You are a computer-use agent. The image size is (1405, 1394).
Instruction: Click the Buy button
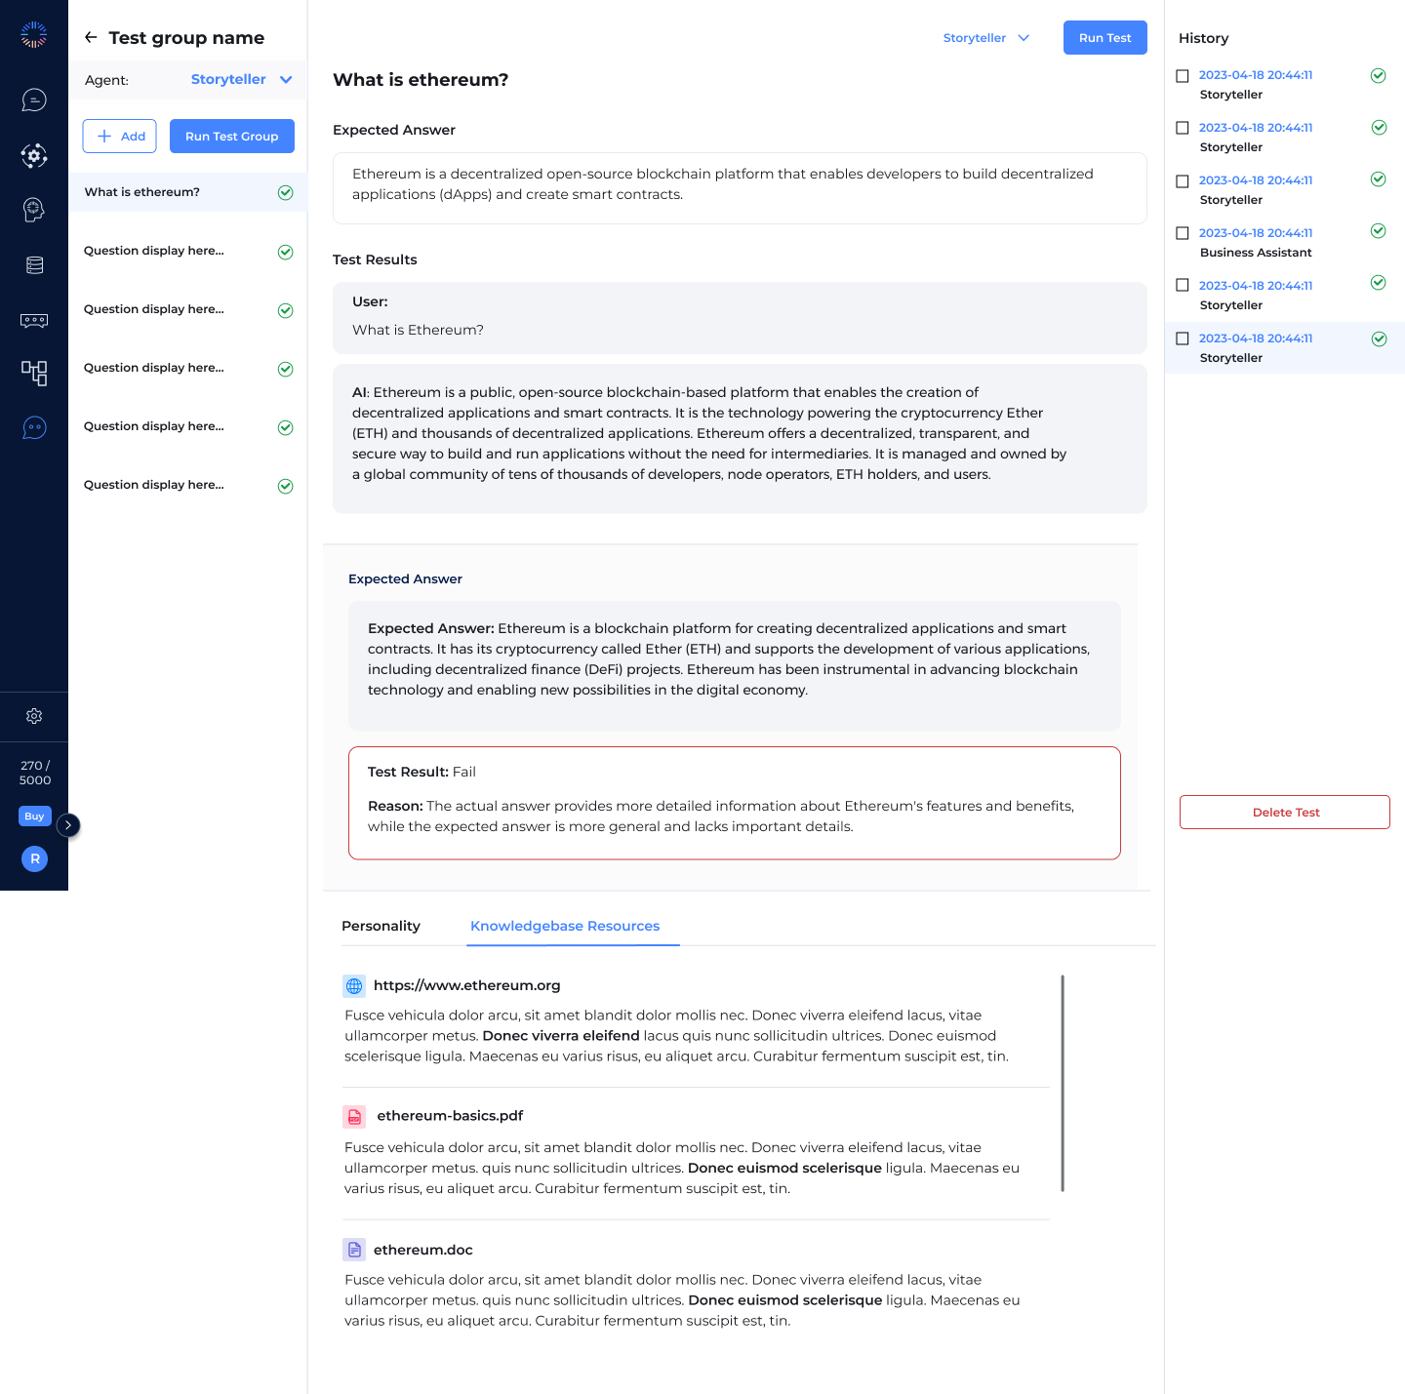coord(34,816)
